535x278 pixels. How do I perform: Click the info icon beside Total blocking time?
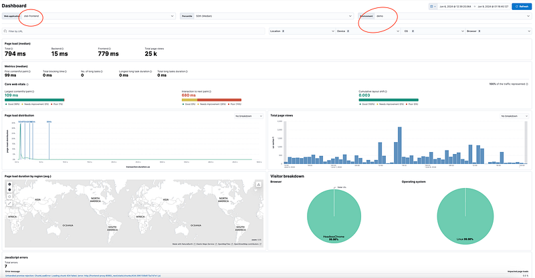tap(66, 71)
